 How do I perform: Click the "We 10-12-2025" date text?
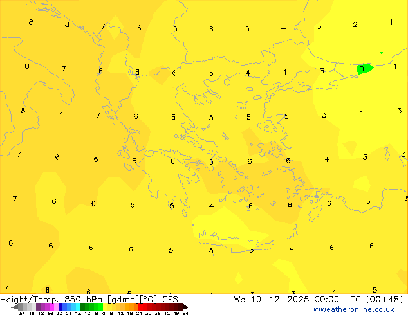tap(272, 299)
